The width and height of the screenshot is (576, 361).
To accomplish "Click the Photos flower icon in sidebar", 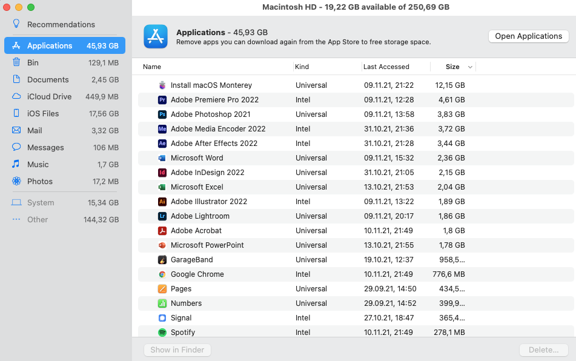I will point(16,180).
